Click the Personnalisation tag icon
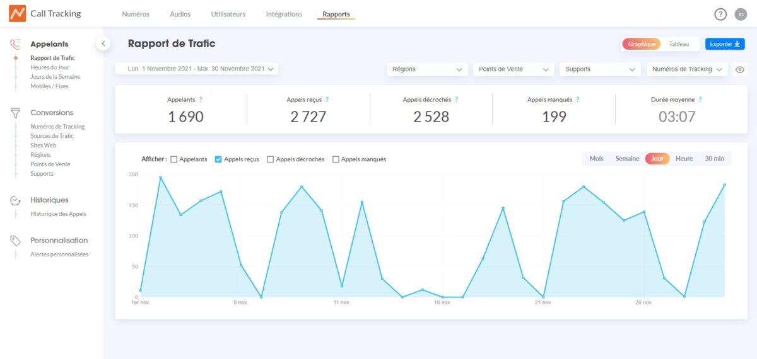The image size is (757, 359). click(x=16, y=241)
